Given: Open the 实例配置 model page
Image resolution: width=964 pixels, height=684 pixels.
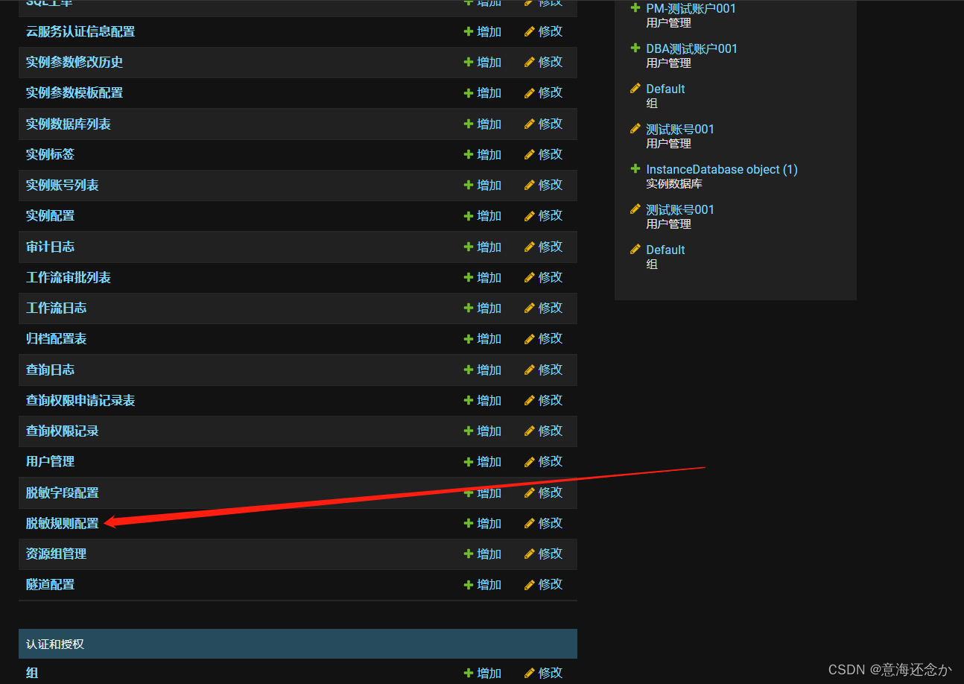Looking at the screenshot, I should (50, 216).
